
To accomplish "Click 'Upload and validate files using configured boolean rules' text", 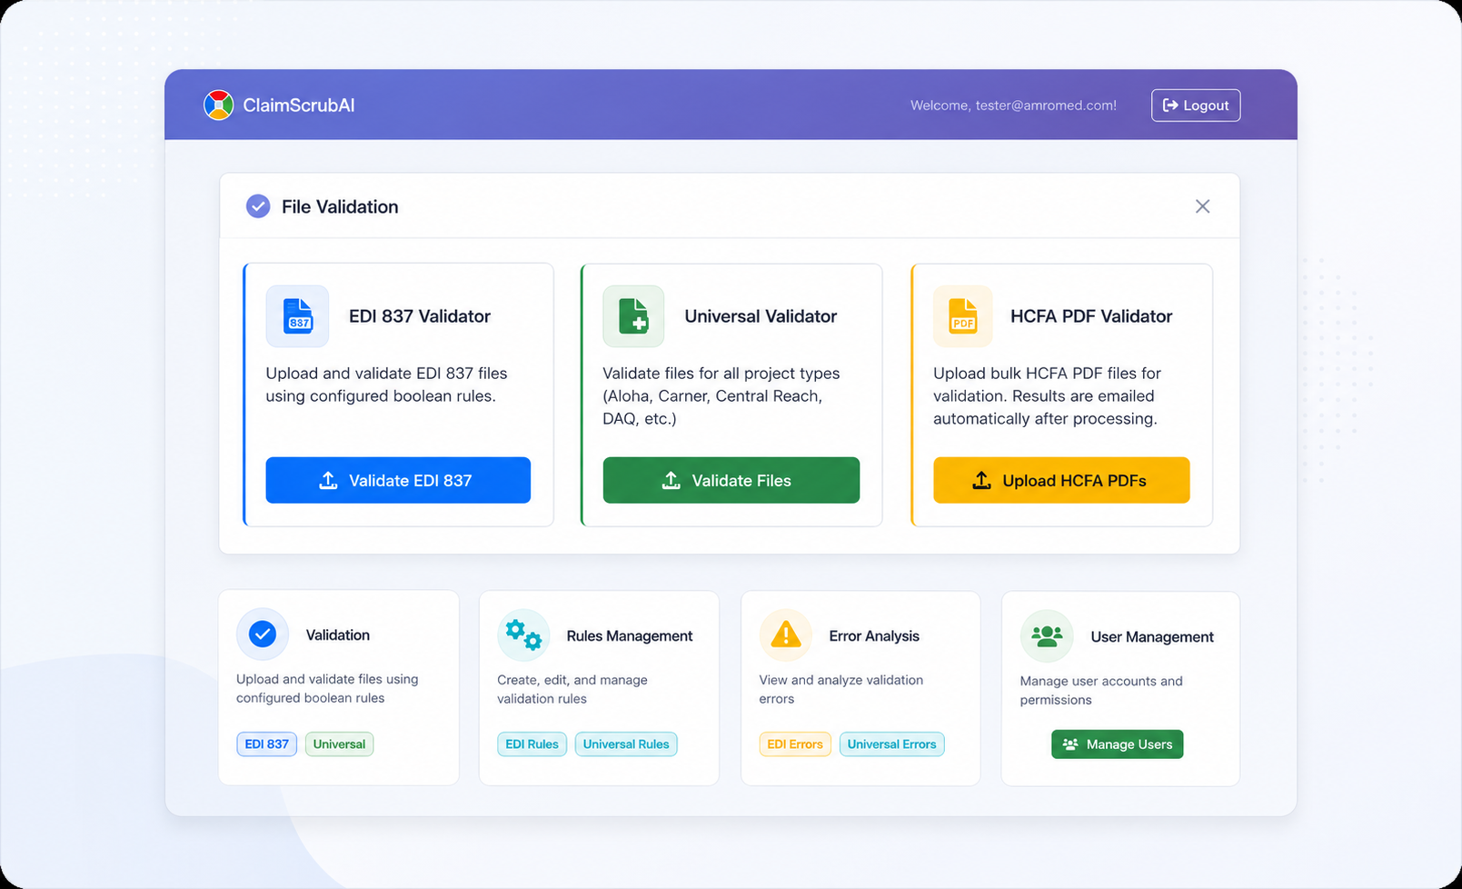I will pos(327,688).
